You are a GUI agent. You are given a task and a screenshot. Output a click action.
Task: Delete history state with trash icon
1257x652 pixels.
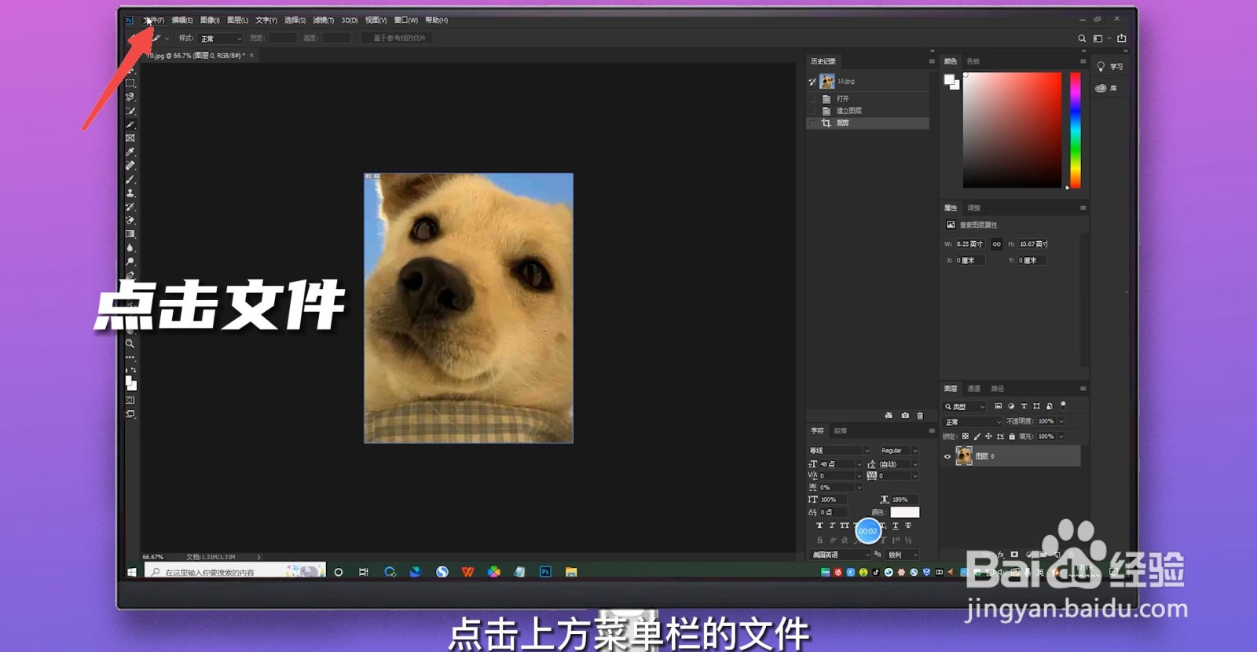(x=920, y=416)
